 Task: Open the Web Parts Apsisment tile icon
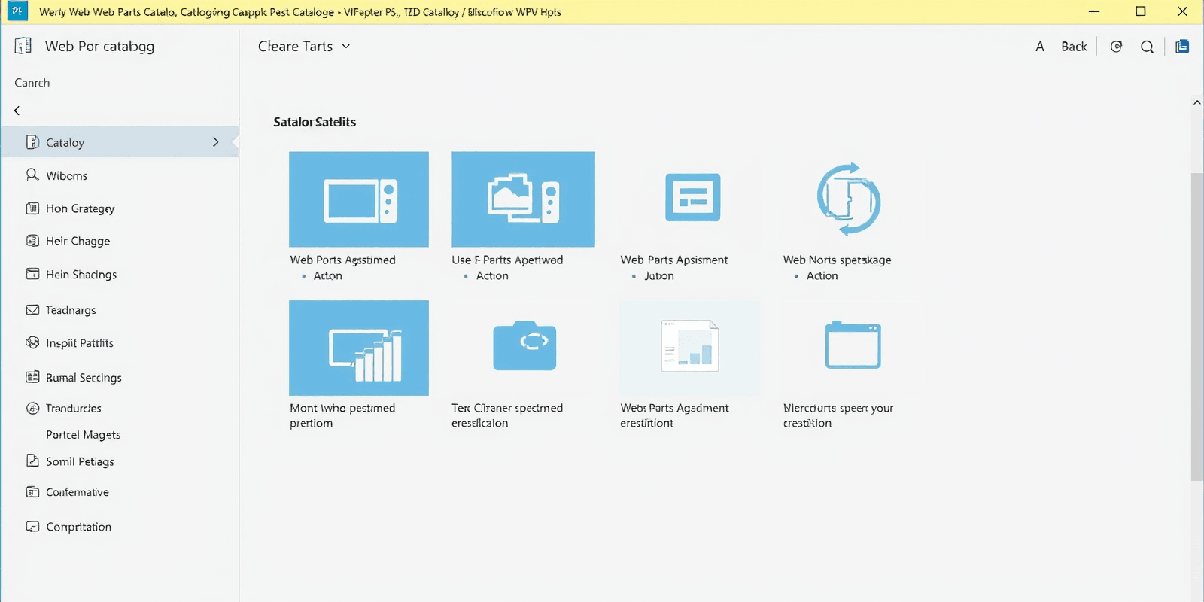click(x=692, y=198)
